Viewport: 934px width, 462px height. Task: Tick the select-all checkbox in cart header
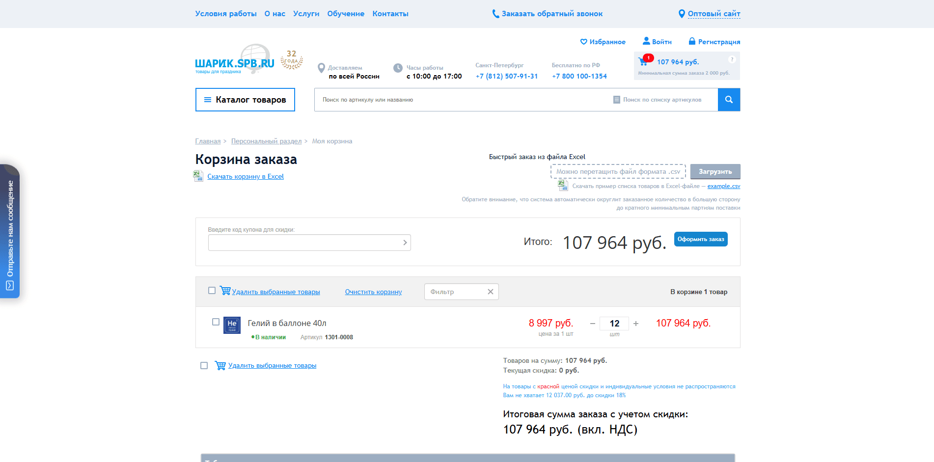[212, 291]
